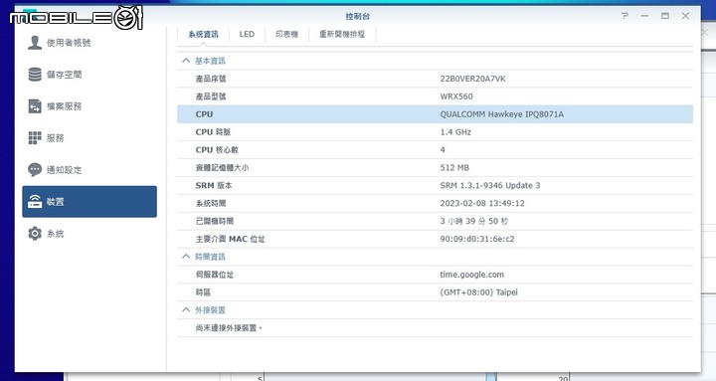Select the 主要介面 MAC 位址 label

click(x=230, y=239)
